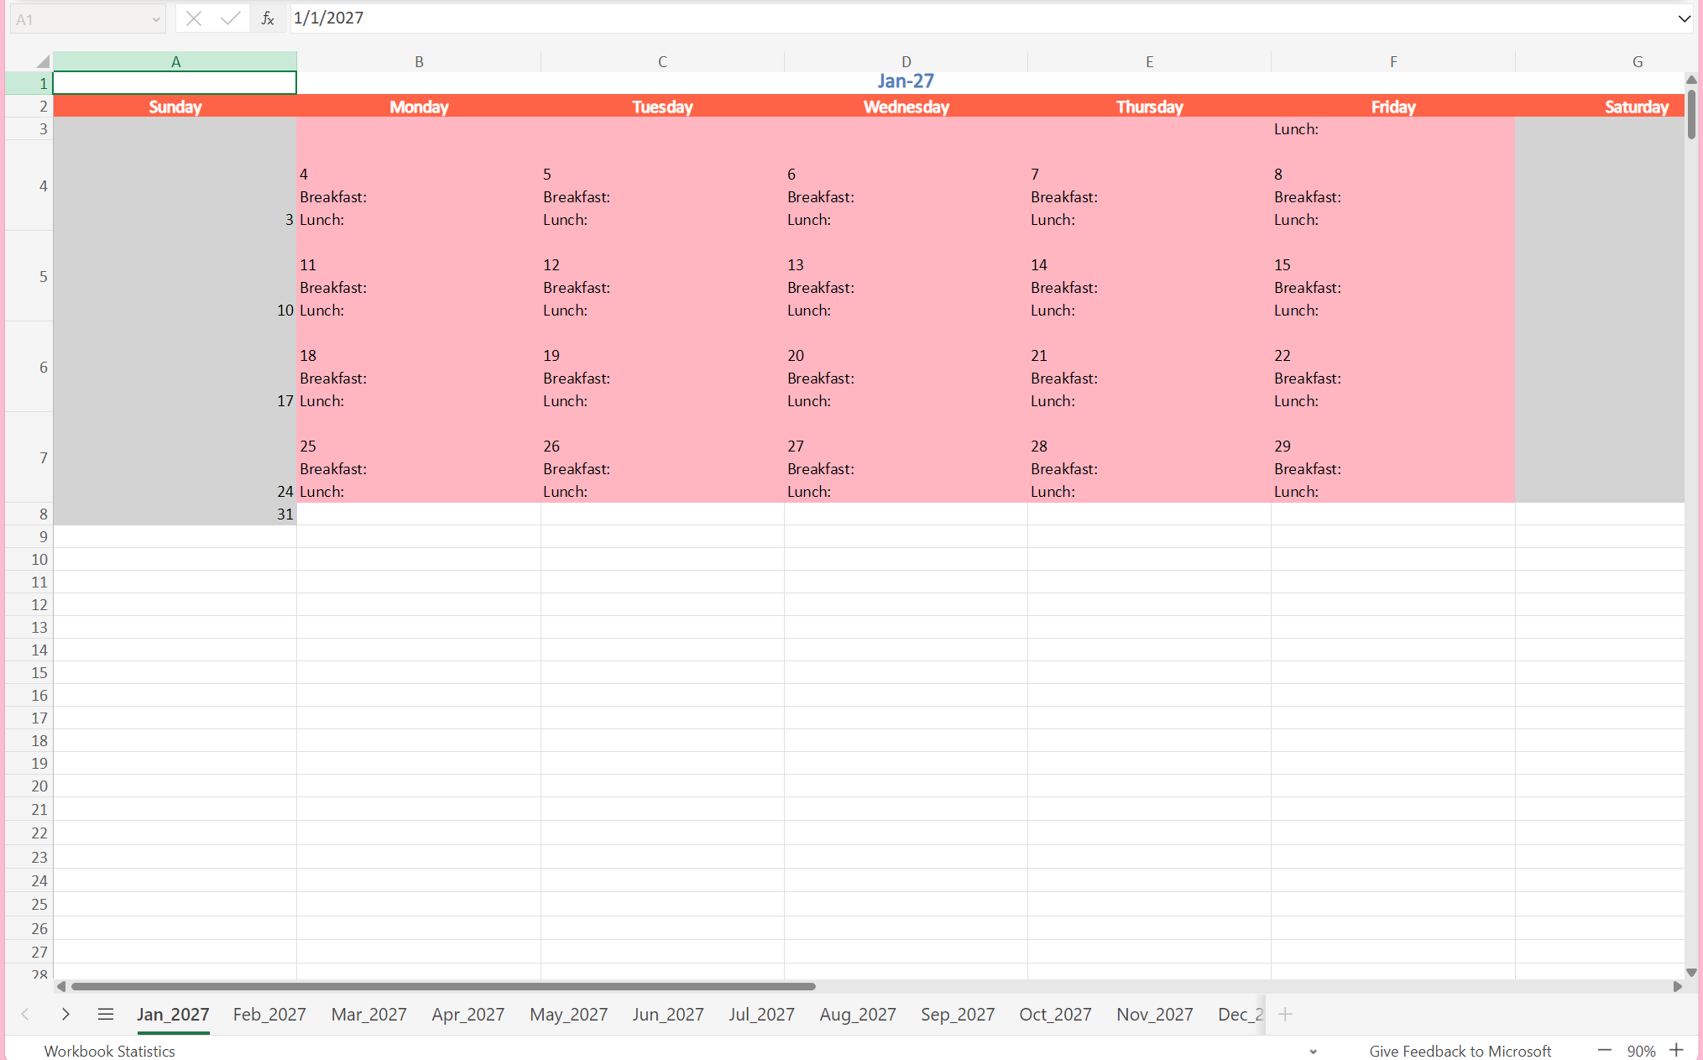Switch to the Dec_2027 sheet tab
1703x1060 pixels.
(x=1240, y=1014)
